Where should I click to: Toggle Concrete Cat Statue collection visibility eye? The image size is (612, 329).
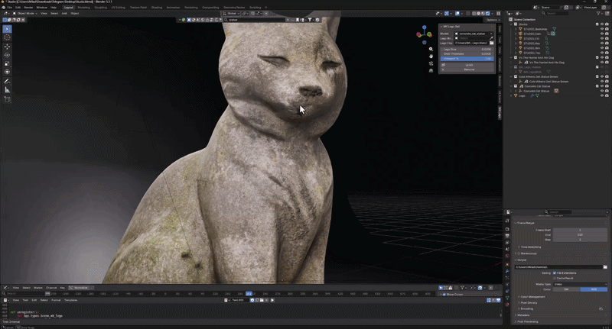coord(602,86)
